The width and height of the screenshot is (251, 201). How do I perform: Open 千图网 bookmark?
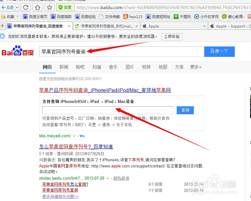click(x=182, y=16)
